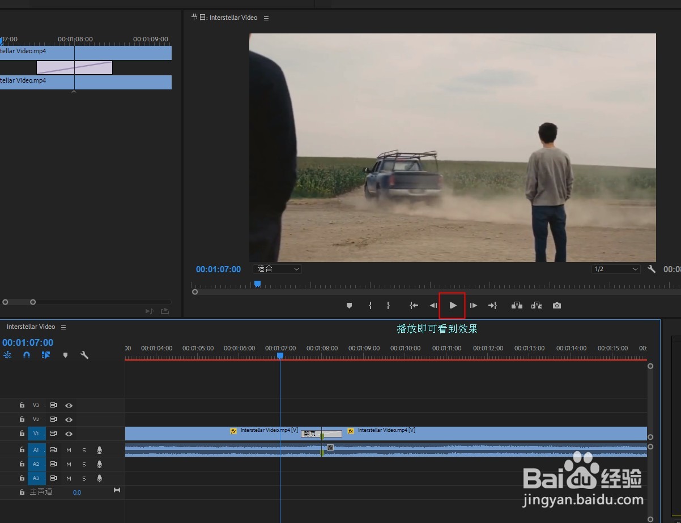Mute track A2
Screen dimensions: 681x523
point(69,464)
